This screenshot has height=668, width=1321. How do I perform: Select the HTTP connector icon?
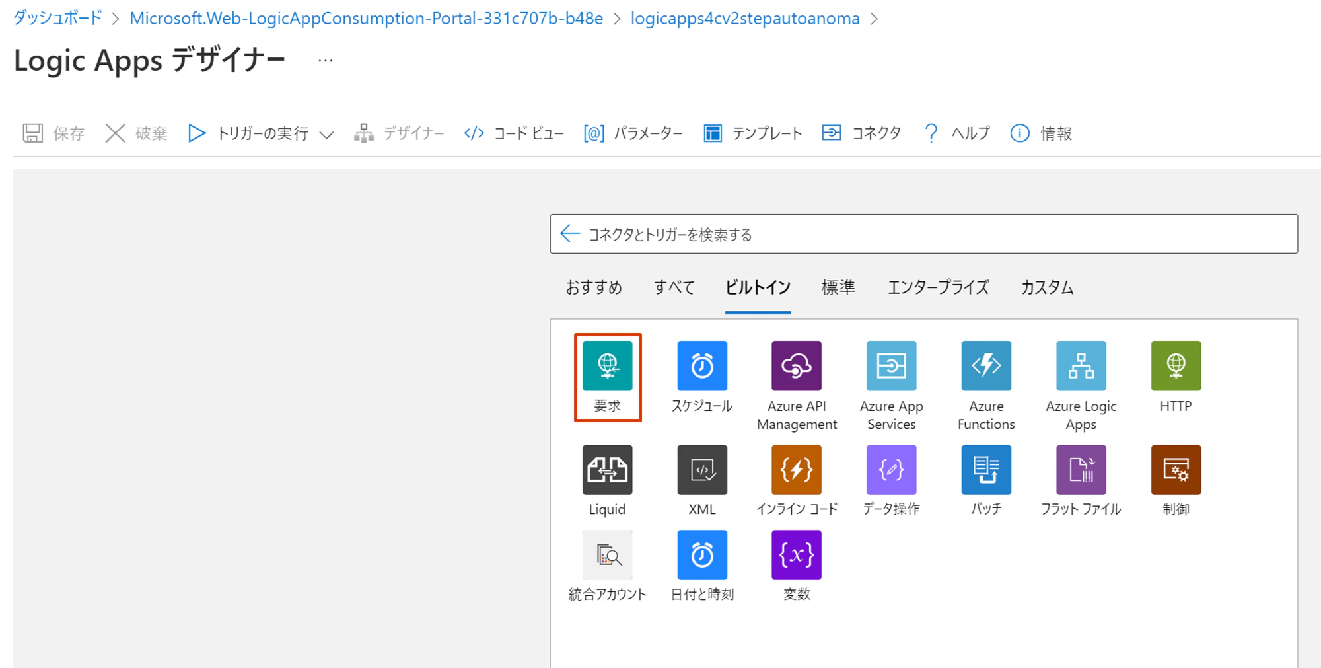1175,365
